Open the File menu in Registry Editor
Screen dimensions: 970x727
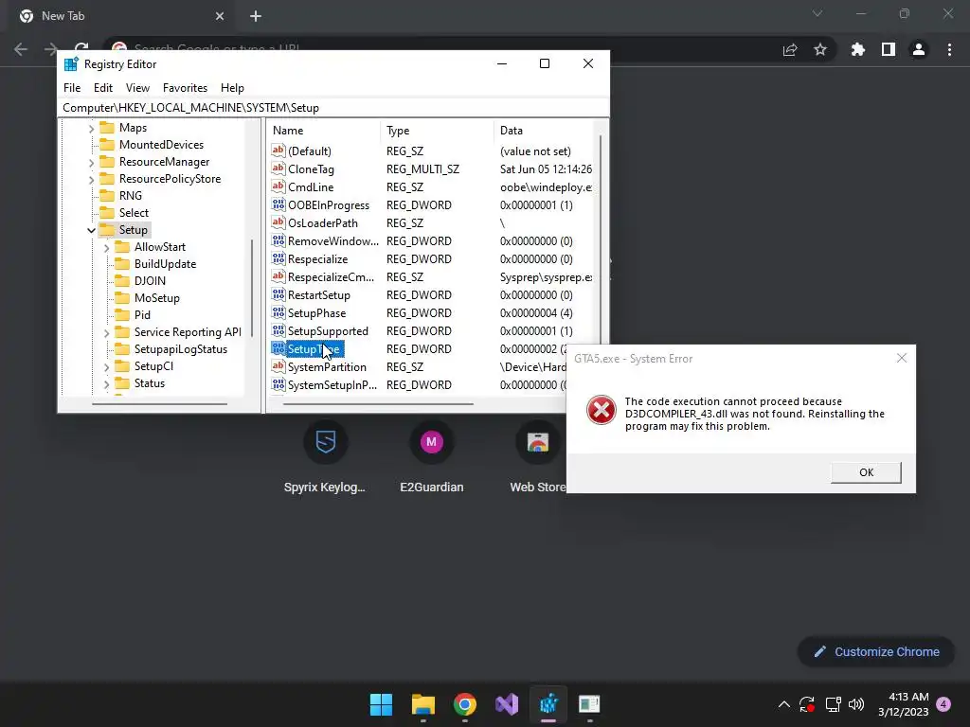coord(72,88)
